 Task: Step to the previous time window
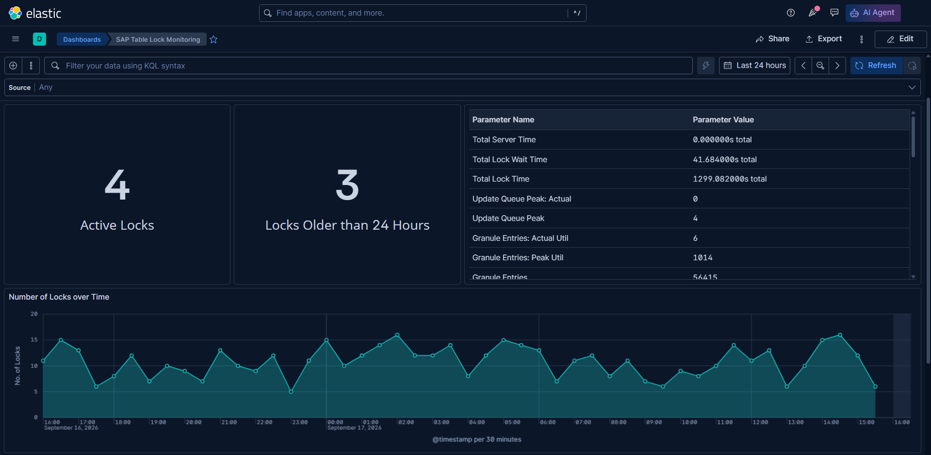click(803, 66)
